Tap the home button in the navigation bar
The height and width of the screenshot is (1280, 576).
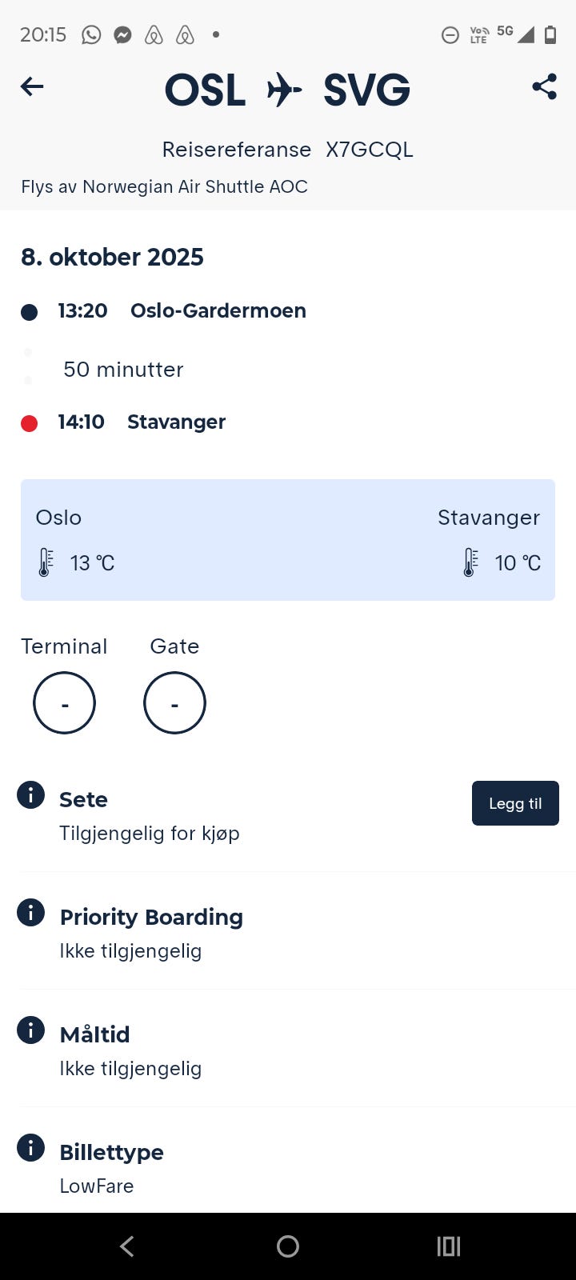288,1246
